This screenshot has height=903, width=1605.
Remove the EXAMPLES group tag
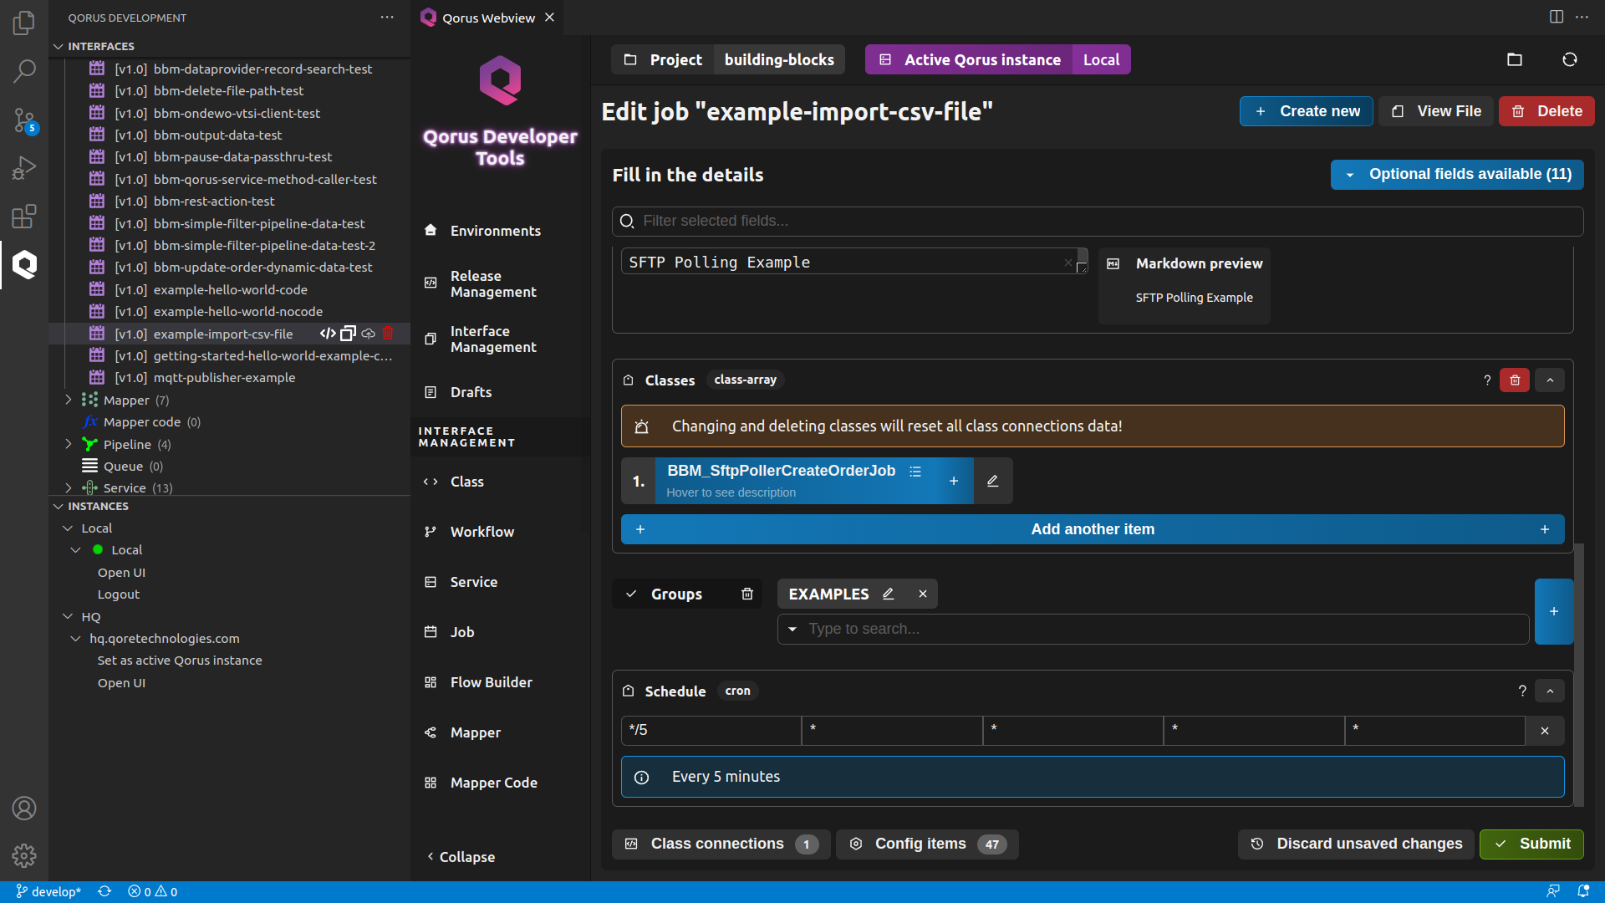coord(923,594)
